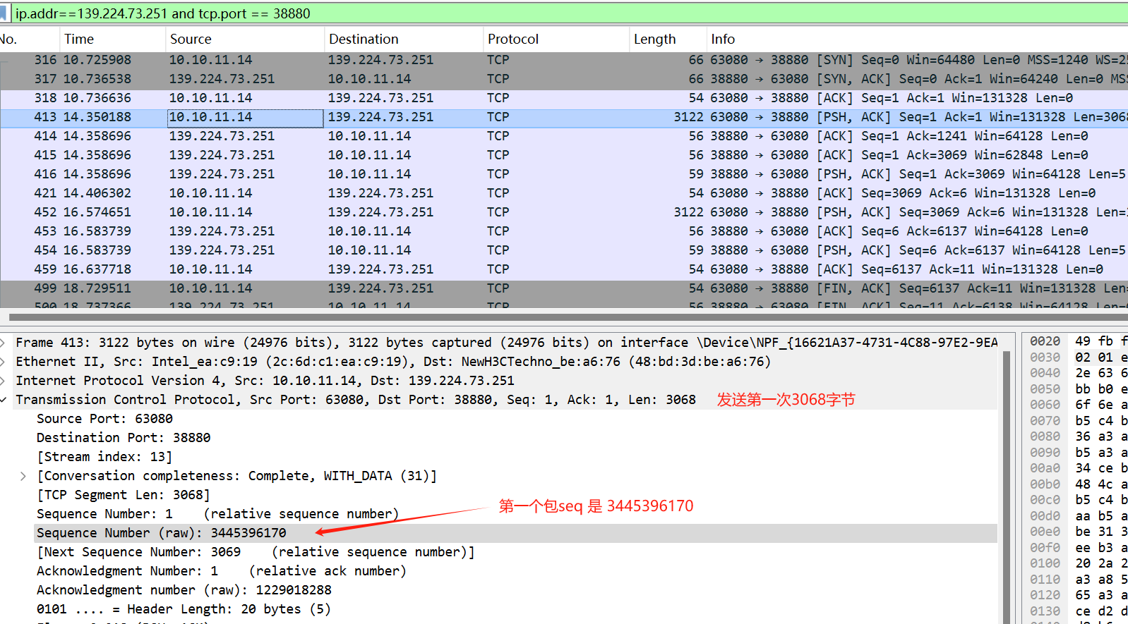
Task: Select packet 413 PSH, ACK row
Action: 564,117
